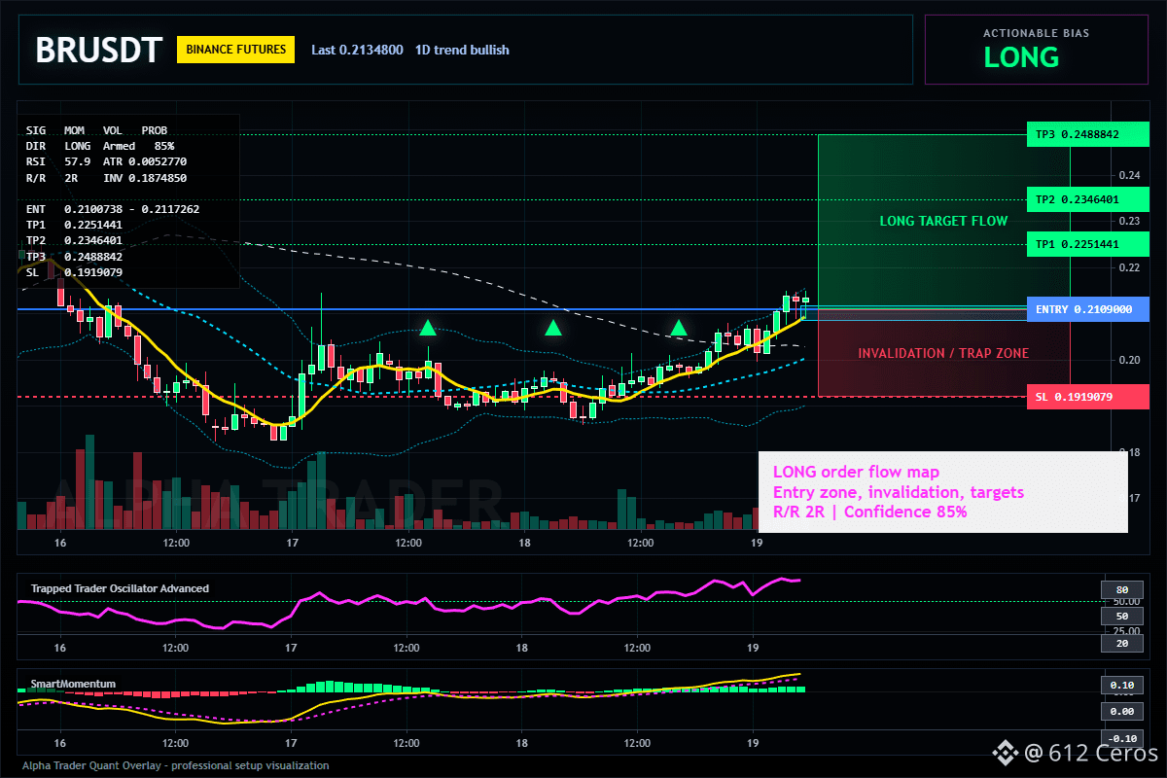1167x778 pixels.
Task: Click RSI 57.9 in the stats panel
Action: click(58, 161)
